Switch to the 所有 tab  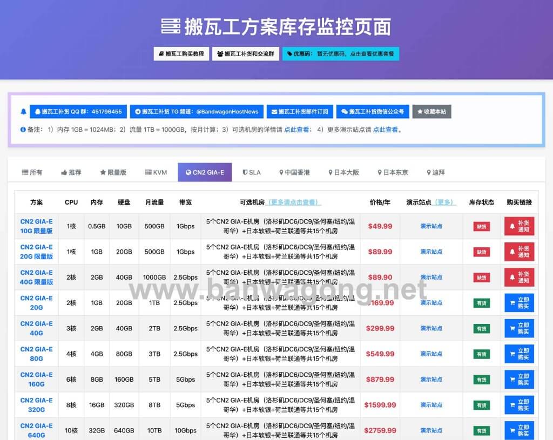click(x=32, y=172)
